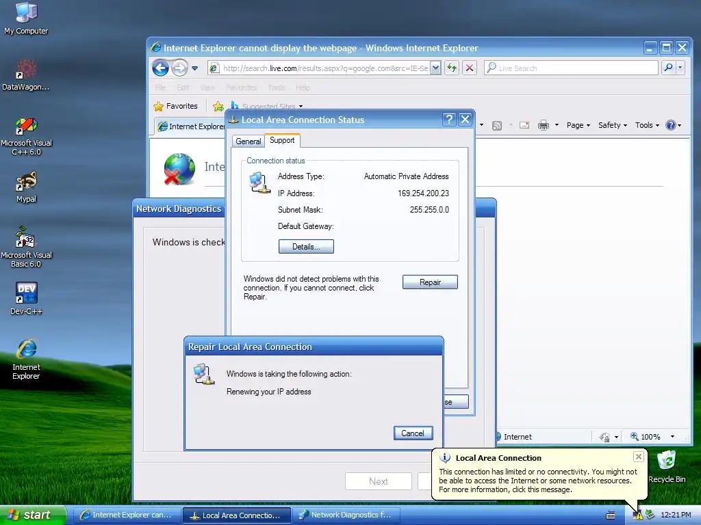701x525 pixels.
Task: Cancel the Repair Local Area Connection
Action: tap(413, 433)
